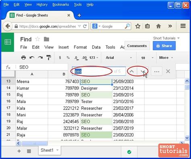Go to previous search result

pyautogui.click(x=132, y=71)
